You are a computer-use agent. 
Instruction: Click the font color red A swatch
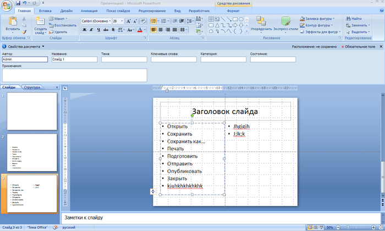click(x=140, y=30)
